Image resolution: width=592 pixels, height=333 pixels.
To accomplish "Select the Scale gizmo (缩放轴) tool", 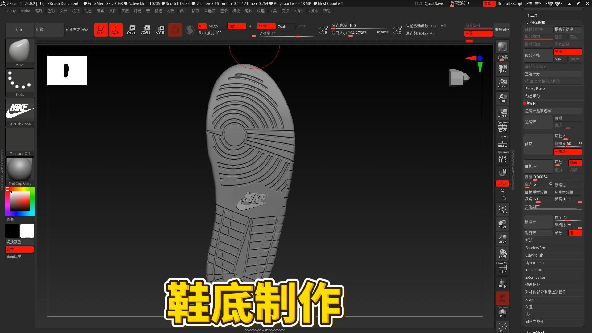I will (146, 30).
